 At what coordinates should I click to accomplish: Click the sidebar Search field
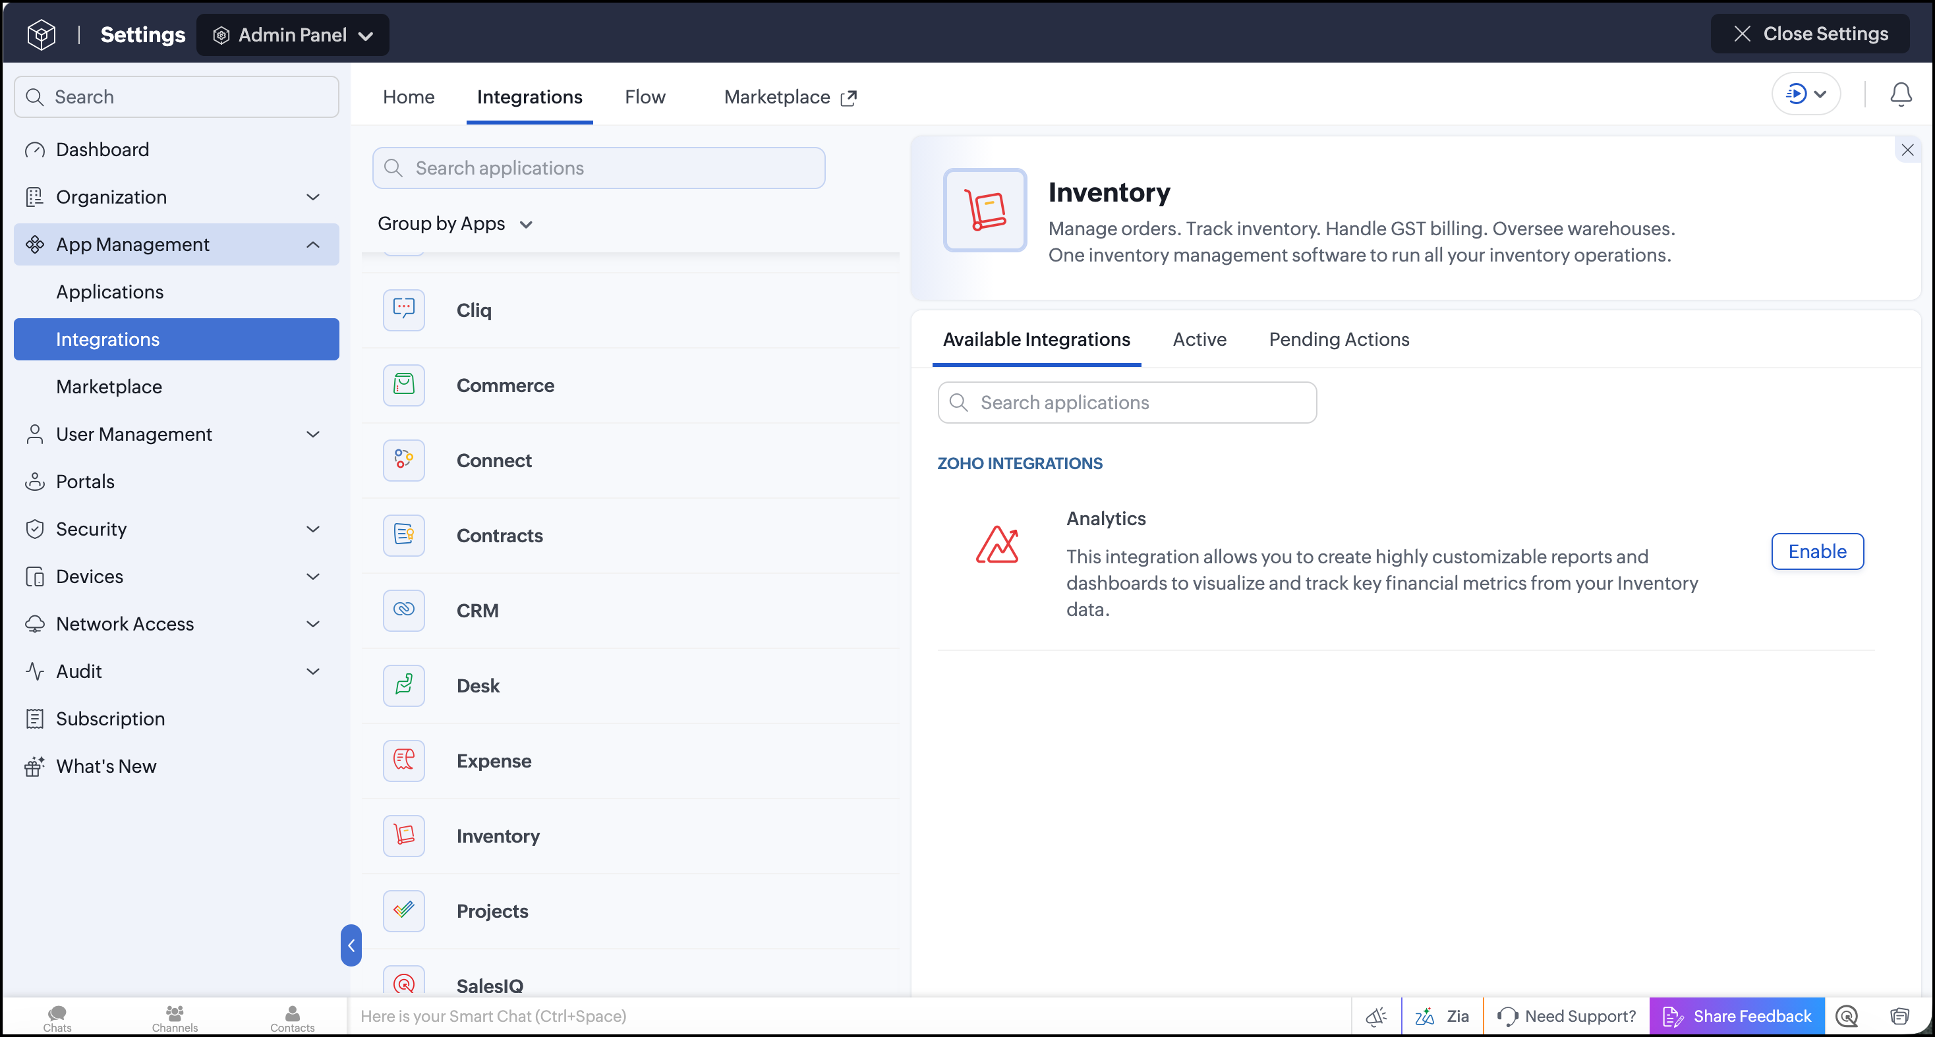[177, 97]
